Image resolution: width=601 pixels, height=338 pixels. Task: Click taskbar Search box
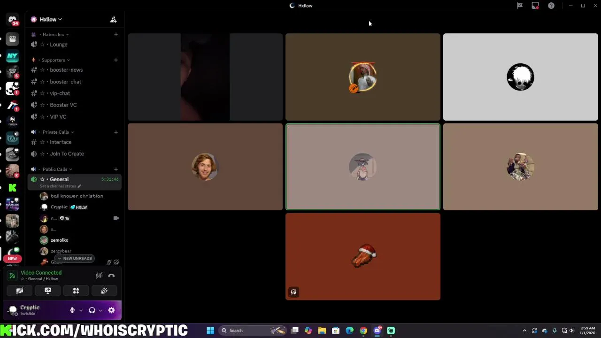click(x=252, y=330)
